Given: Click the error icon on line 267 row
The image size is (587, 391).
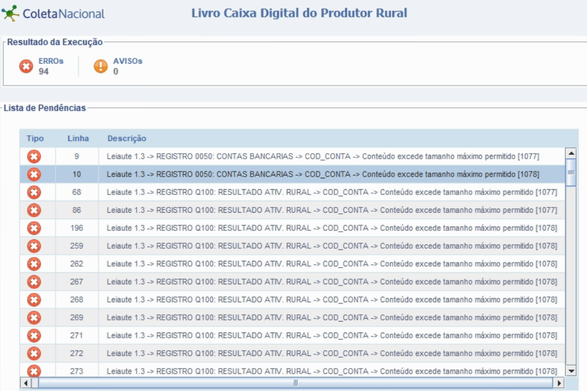Looking at the screenshot, I should point(34,281).
